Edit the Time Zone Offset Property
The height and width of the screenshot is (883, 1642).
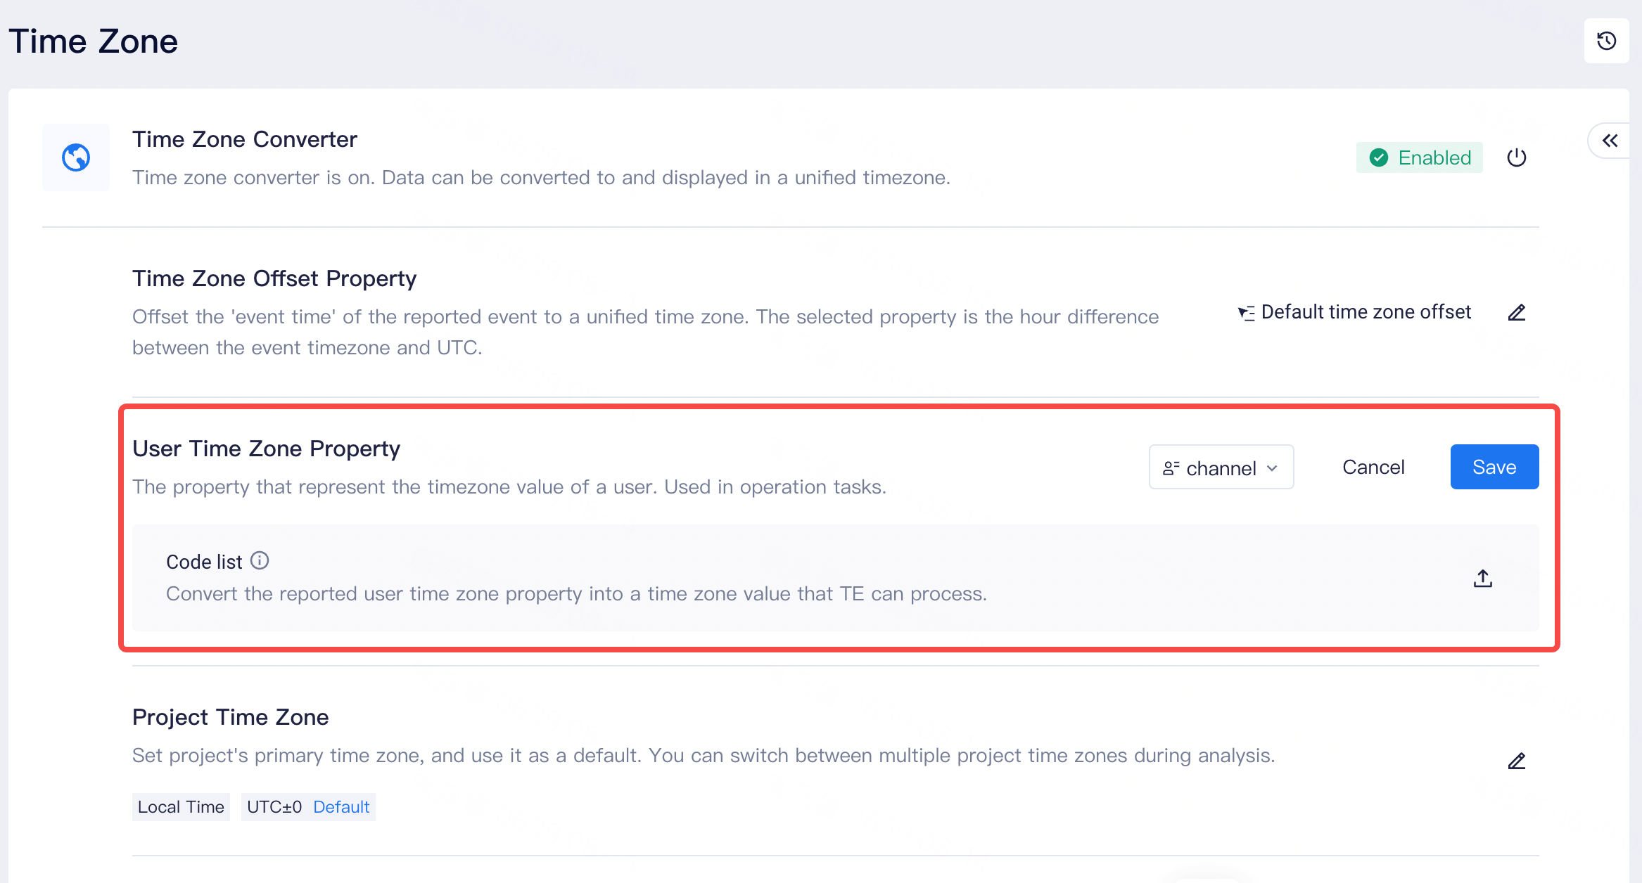tap(1517, 313)
